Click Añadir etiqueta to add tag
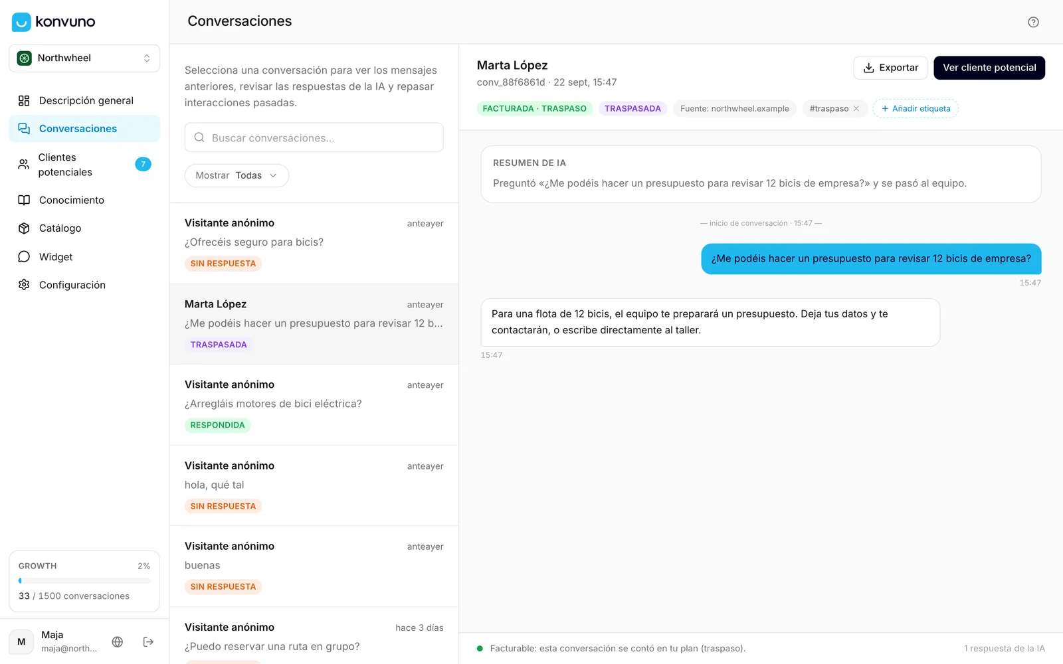This screenshot has width=1063, height=664. [x=916, y=109]
